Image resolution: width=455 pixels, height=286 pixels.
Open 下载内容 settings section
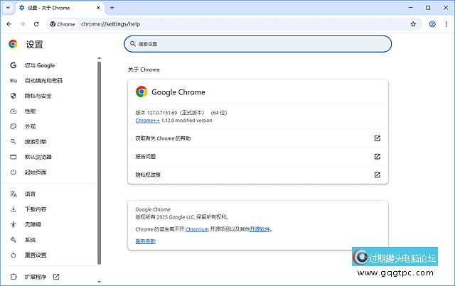pyautogui.click(x=36, y=209)
